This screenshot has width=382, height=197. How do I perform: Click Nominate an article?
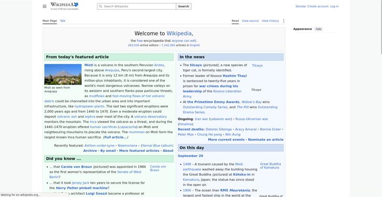click(x=265, y=140)
